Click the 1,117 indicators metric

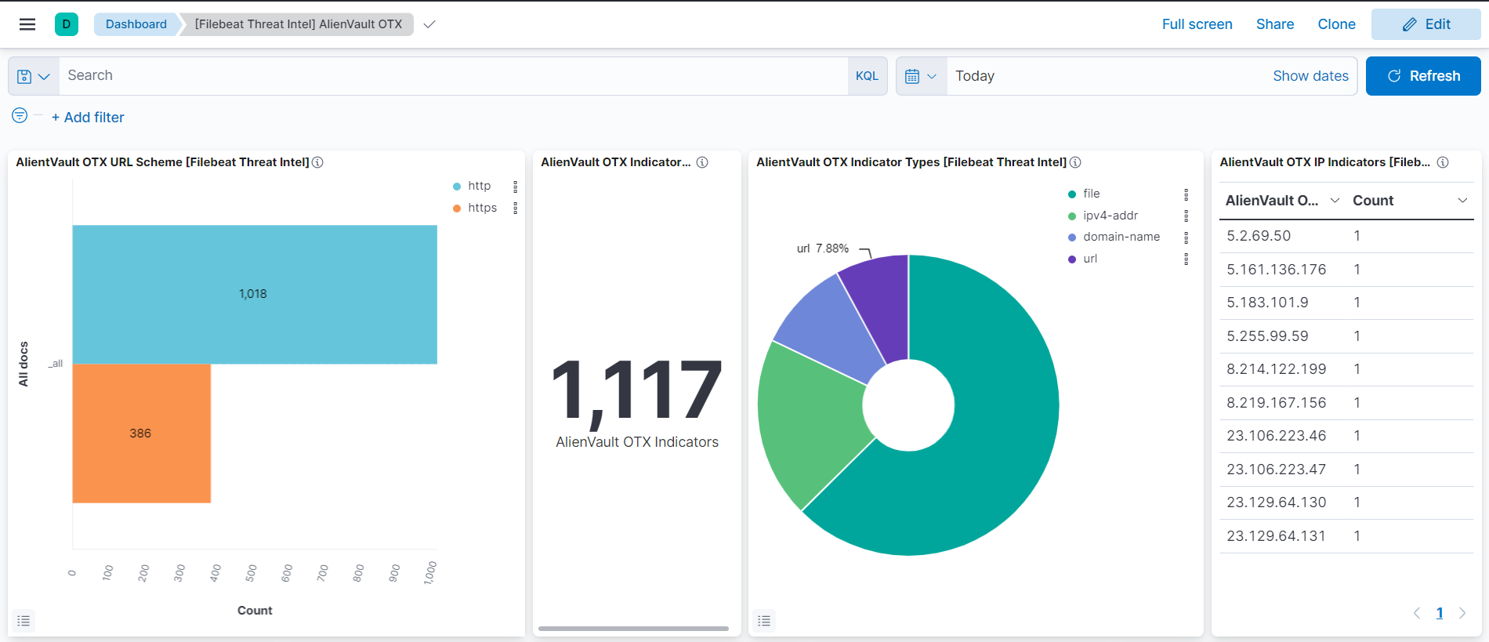[636, 392]
